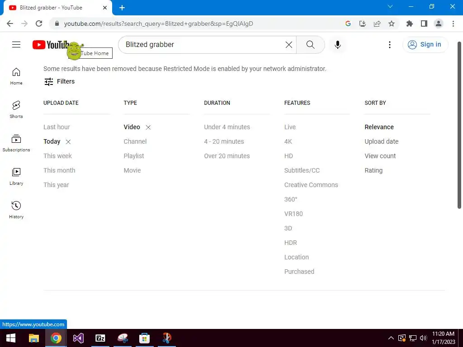
Task: Open the Extensions puzzle icon
Action: [410, 23]
